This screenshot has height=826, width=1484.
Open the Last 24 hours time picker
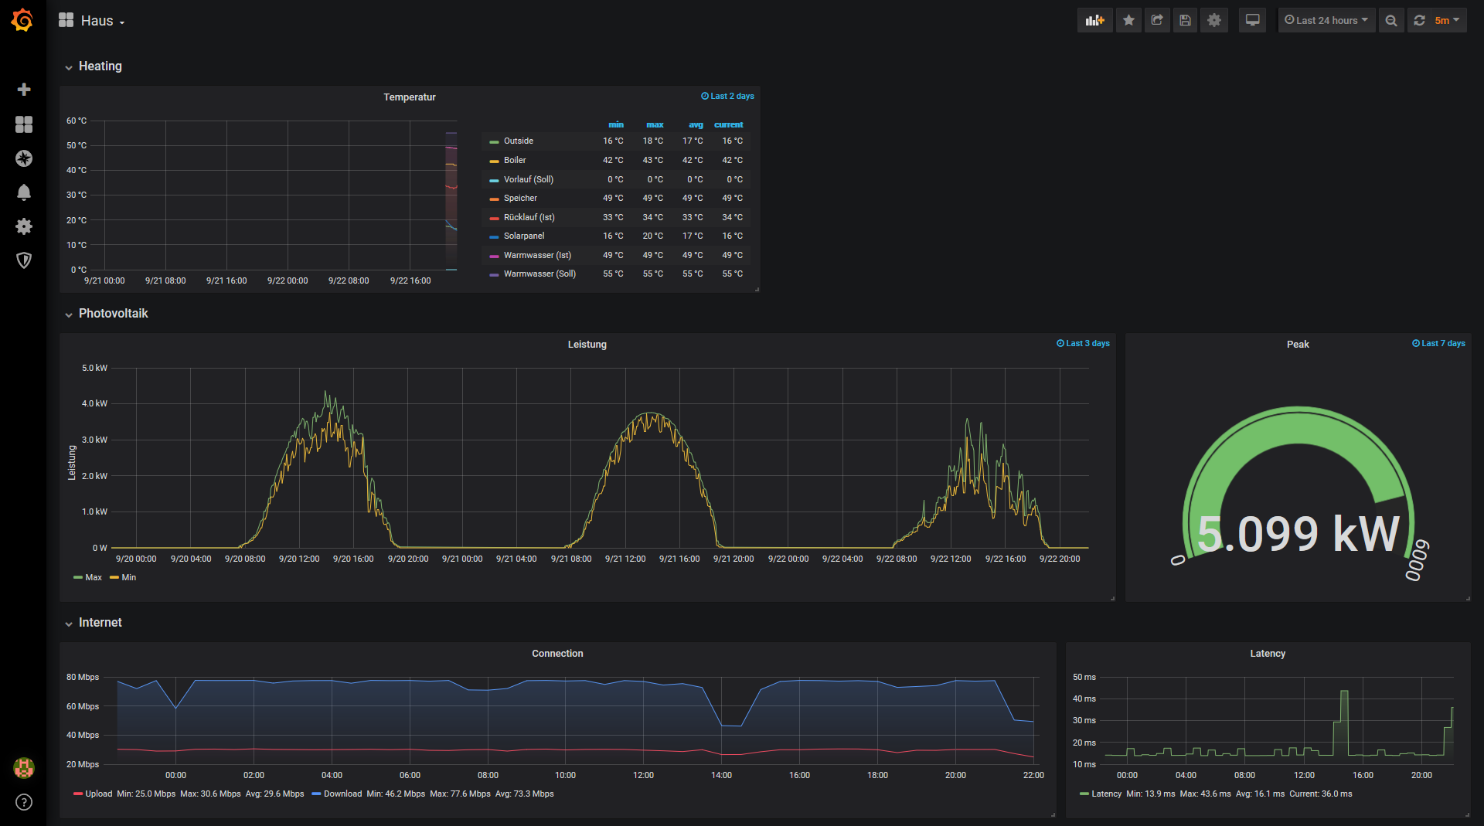pyautogui.click(x=1326, y=20)
